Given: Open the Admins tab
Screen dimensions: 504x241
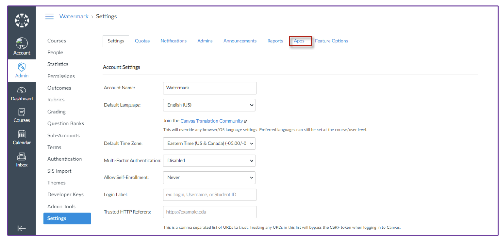Looking at the screenshot, I should (205, 41).
